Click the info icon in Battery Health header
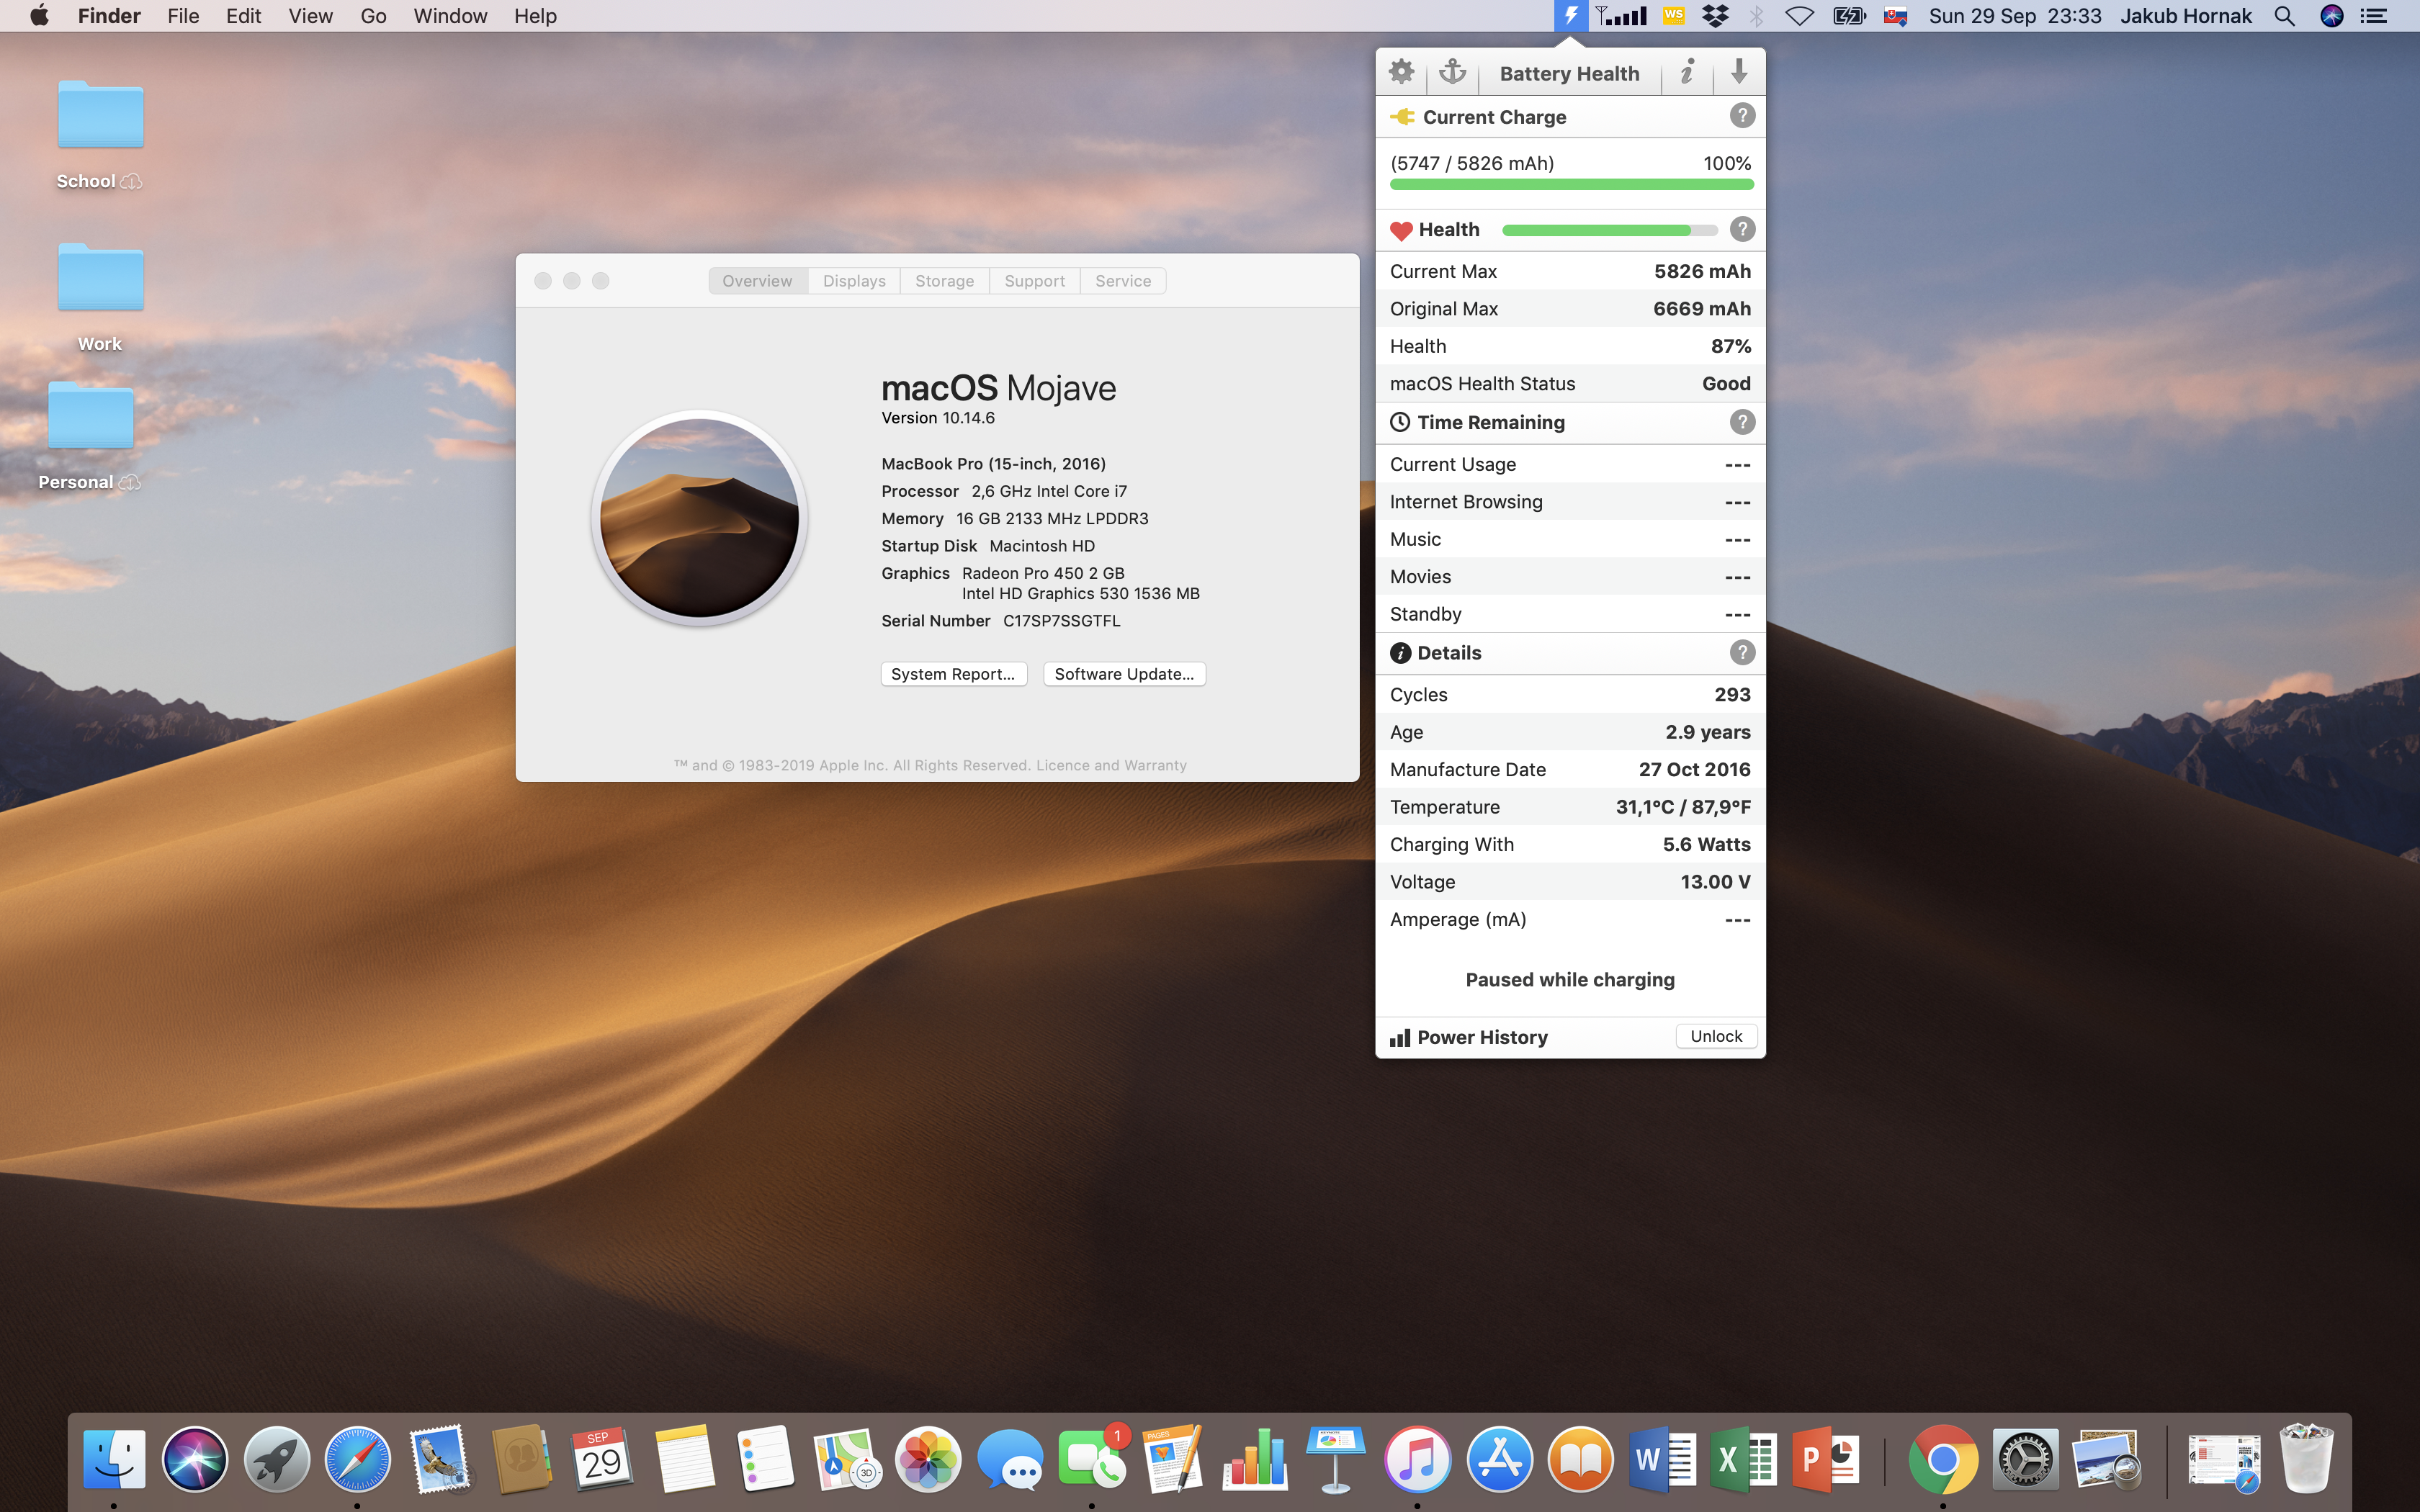The height and width of the screenshot is (1512, 2420). [x=1687, y=72]
